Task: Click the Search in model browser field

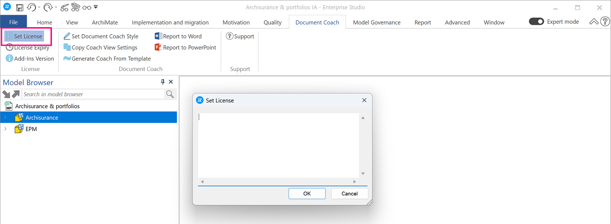Action: (x=93, y=94)
